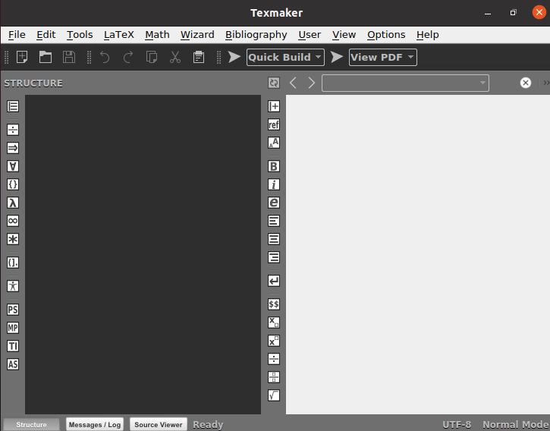Open the PStricks commands panel
The image size is (550, 431).
[x=13, y=310]
